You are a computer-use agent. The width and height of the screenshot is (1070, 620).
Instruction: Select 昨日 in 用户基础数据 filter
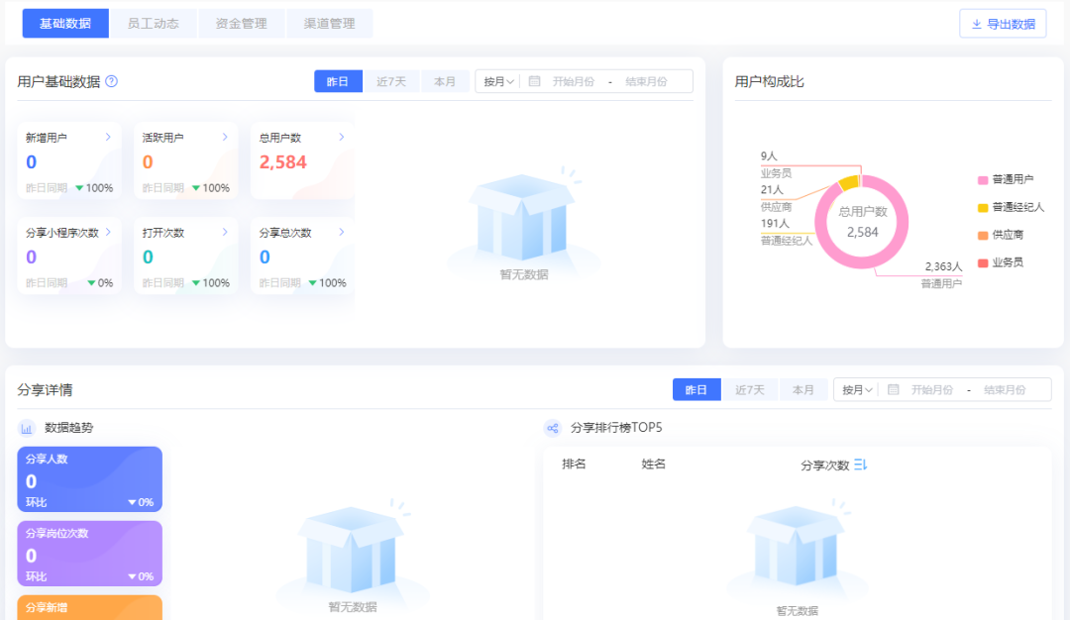(338, 81)
